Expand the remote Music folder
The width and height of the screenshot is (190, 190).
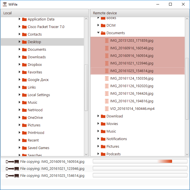point(98,131)
